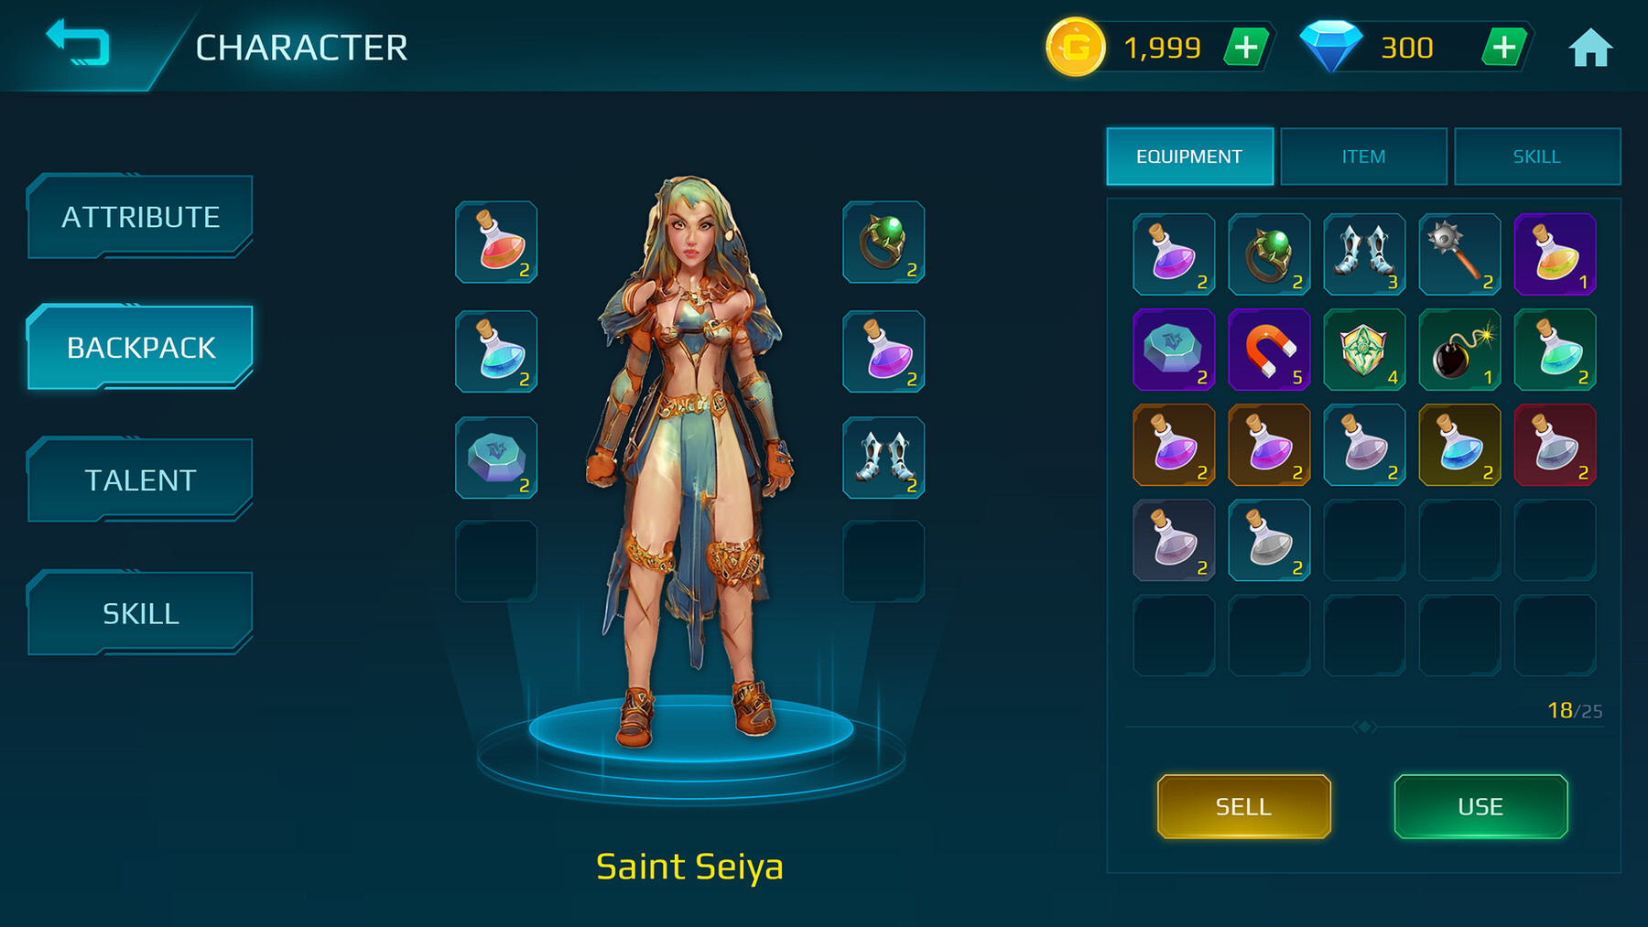1648x927 pixels.
Task: Select the green shield emblem item
Action: [x=1364, y=350]
